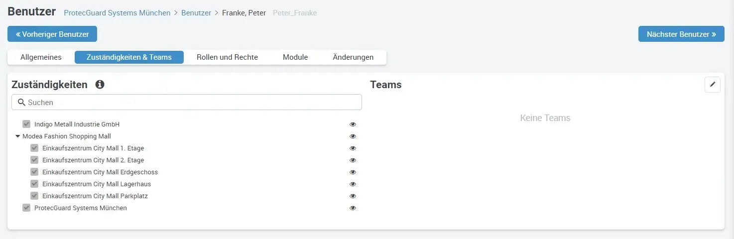Click the Benutzer breadcrumb link

196,13
